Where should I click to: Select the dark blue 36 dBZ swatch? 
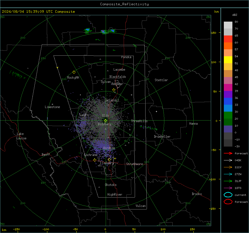228,101
